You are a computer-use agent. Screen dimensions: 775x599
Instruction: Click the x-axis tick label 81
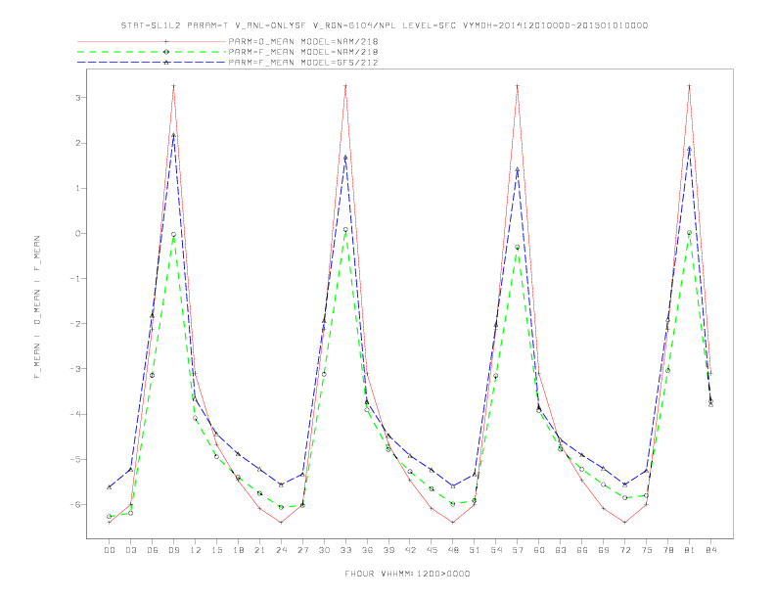(x=690, y=550)
